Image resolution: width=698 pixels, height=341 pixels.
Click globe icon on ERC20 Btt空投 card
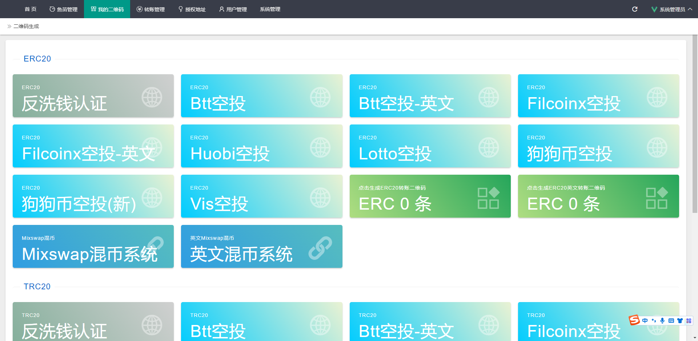pyautogui.click(x=320, y=97)
